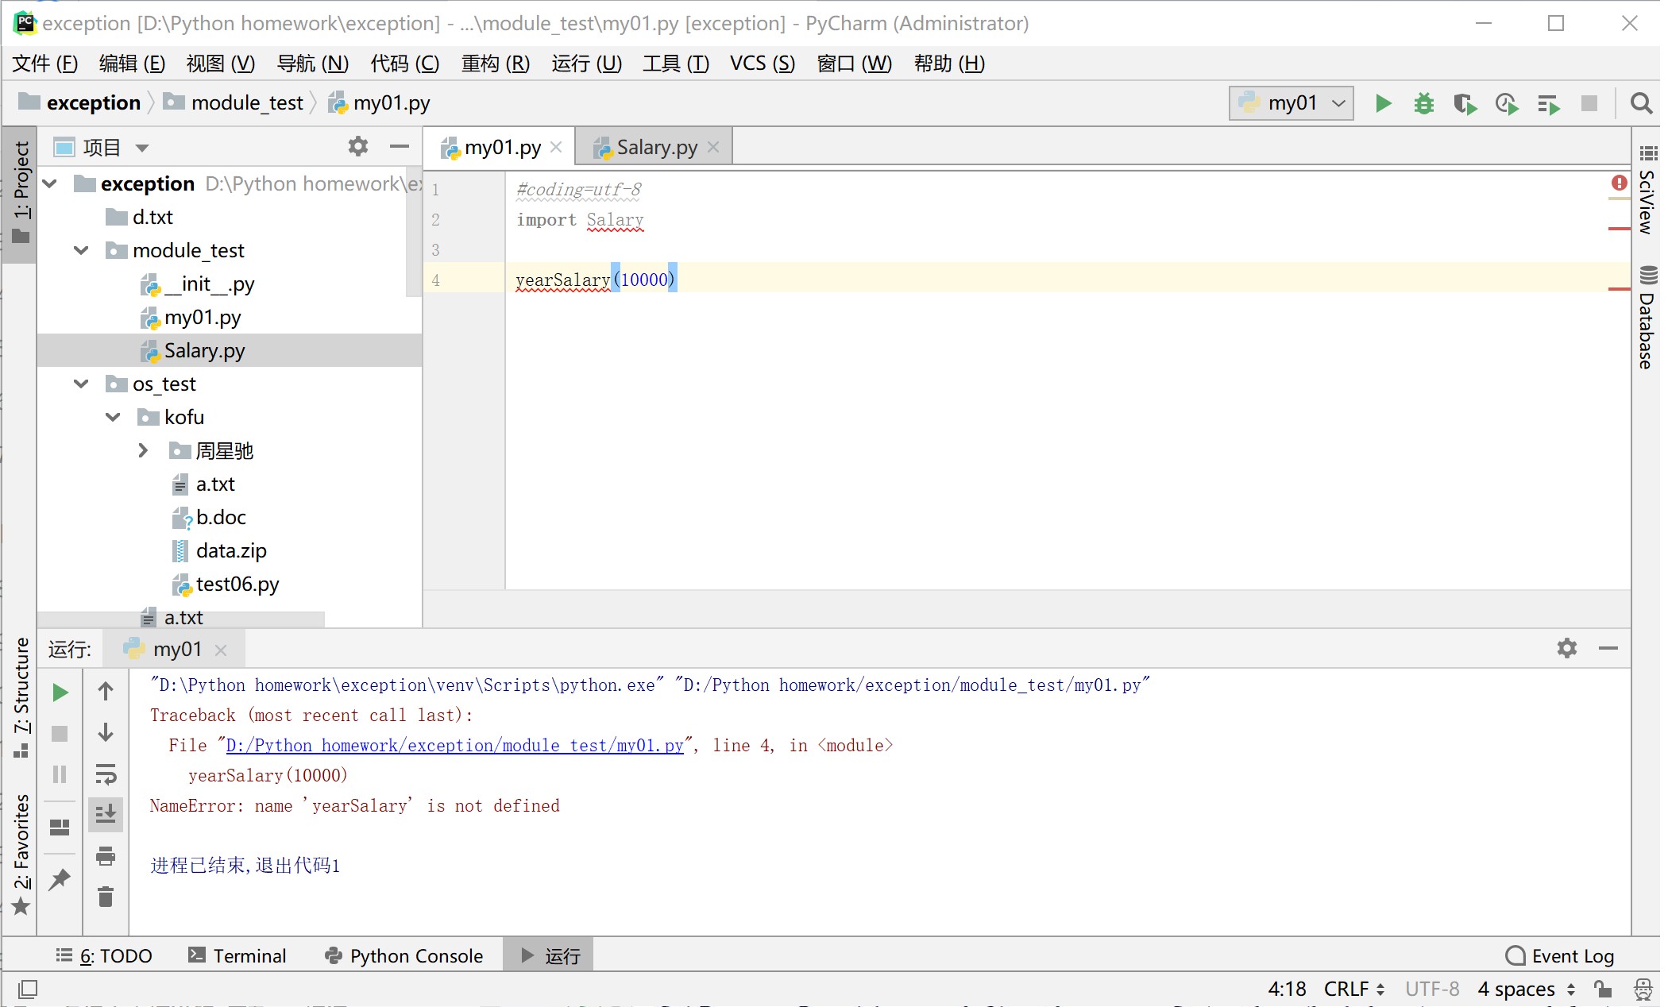Click the 运行 tab in the bottom bar

(x=549, y=955)
